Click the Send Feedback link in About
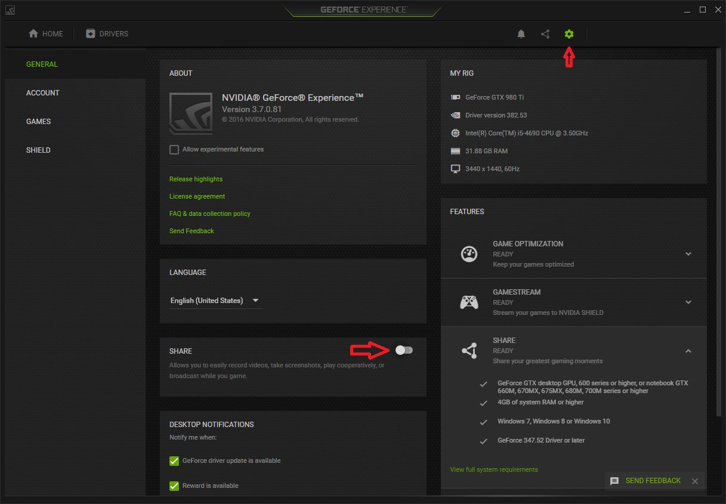This screenshot has width=726, height=504. (x=191, y=231)
